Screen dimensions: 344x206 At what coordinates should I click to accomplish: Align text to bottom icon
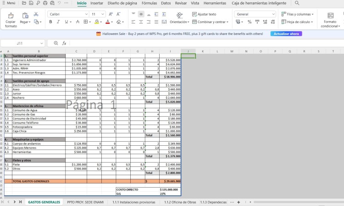[149, 14]
